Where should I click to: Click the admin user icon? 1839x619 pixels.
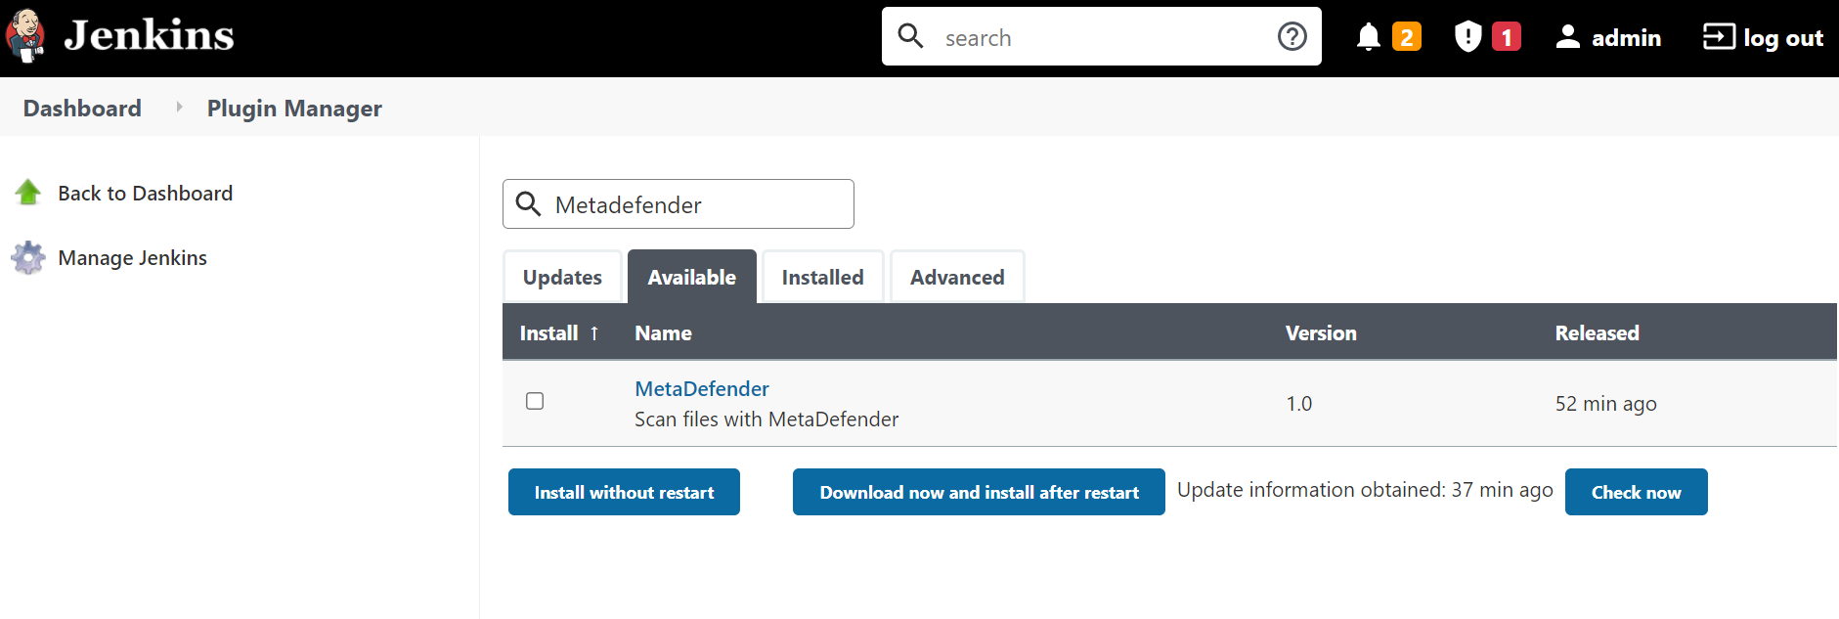click(x=1568, y=37)
